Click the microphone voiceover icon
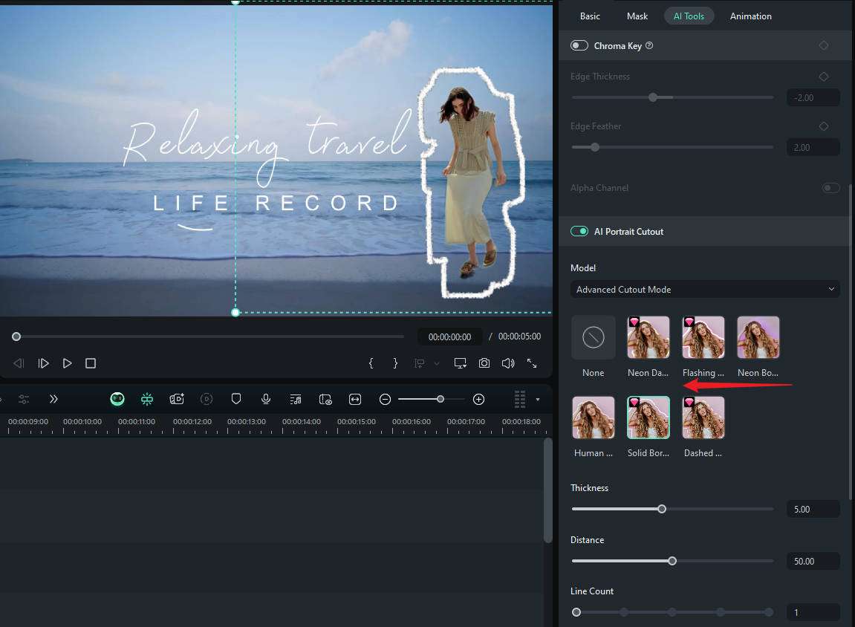 pos(266,400)
